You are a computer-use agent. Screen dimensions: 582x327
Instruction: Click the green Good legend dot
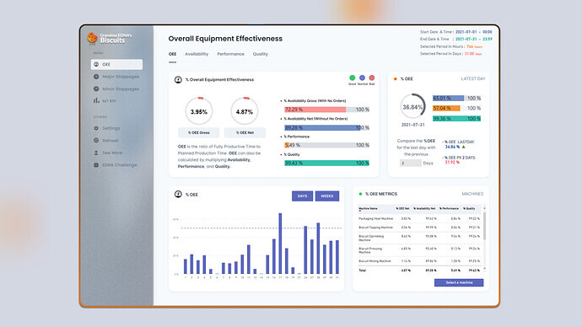tap(353, 78)
